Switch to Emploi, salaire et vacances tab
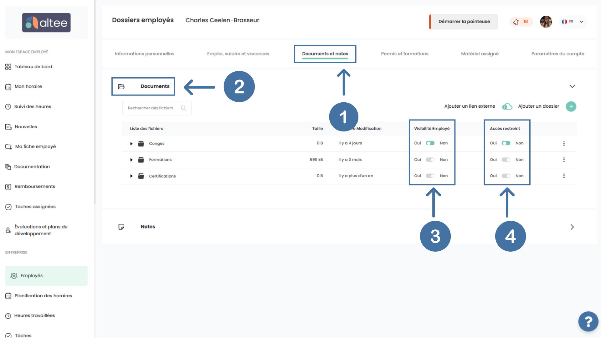Viewport: 601px width, 338px height. tap(238, 54)
